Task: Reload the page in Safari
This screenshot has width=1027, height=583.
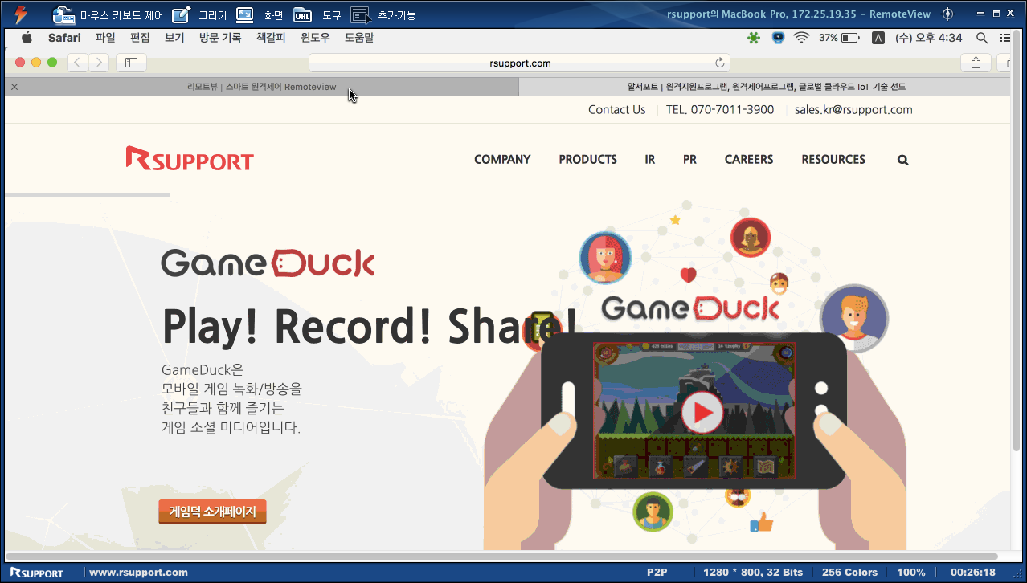Action: (720, 63)
